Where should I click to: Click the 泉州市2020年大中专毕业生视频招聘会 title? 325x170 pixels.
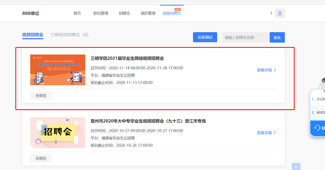coord(148,121)
